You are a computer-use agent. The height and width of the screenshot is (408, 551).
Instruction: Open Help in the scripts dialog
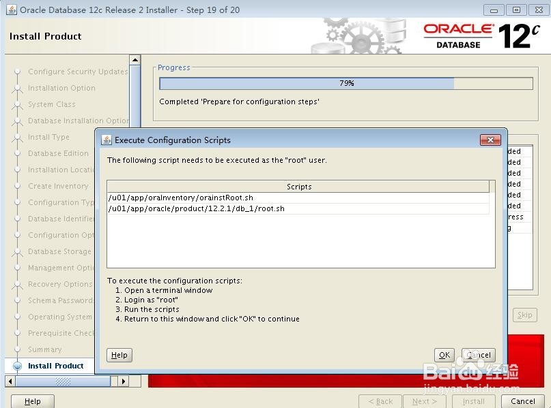click(119, 355)
